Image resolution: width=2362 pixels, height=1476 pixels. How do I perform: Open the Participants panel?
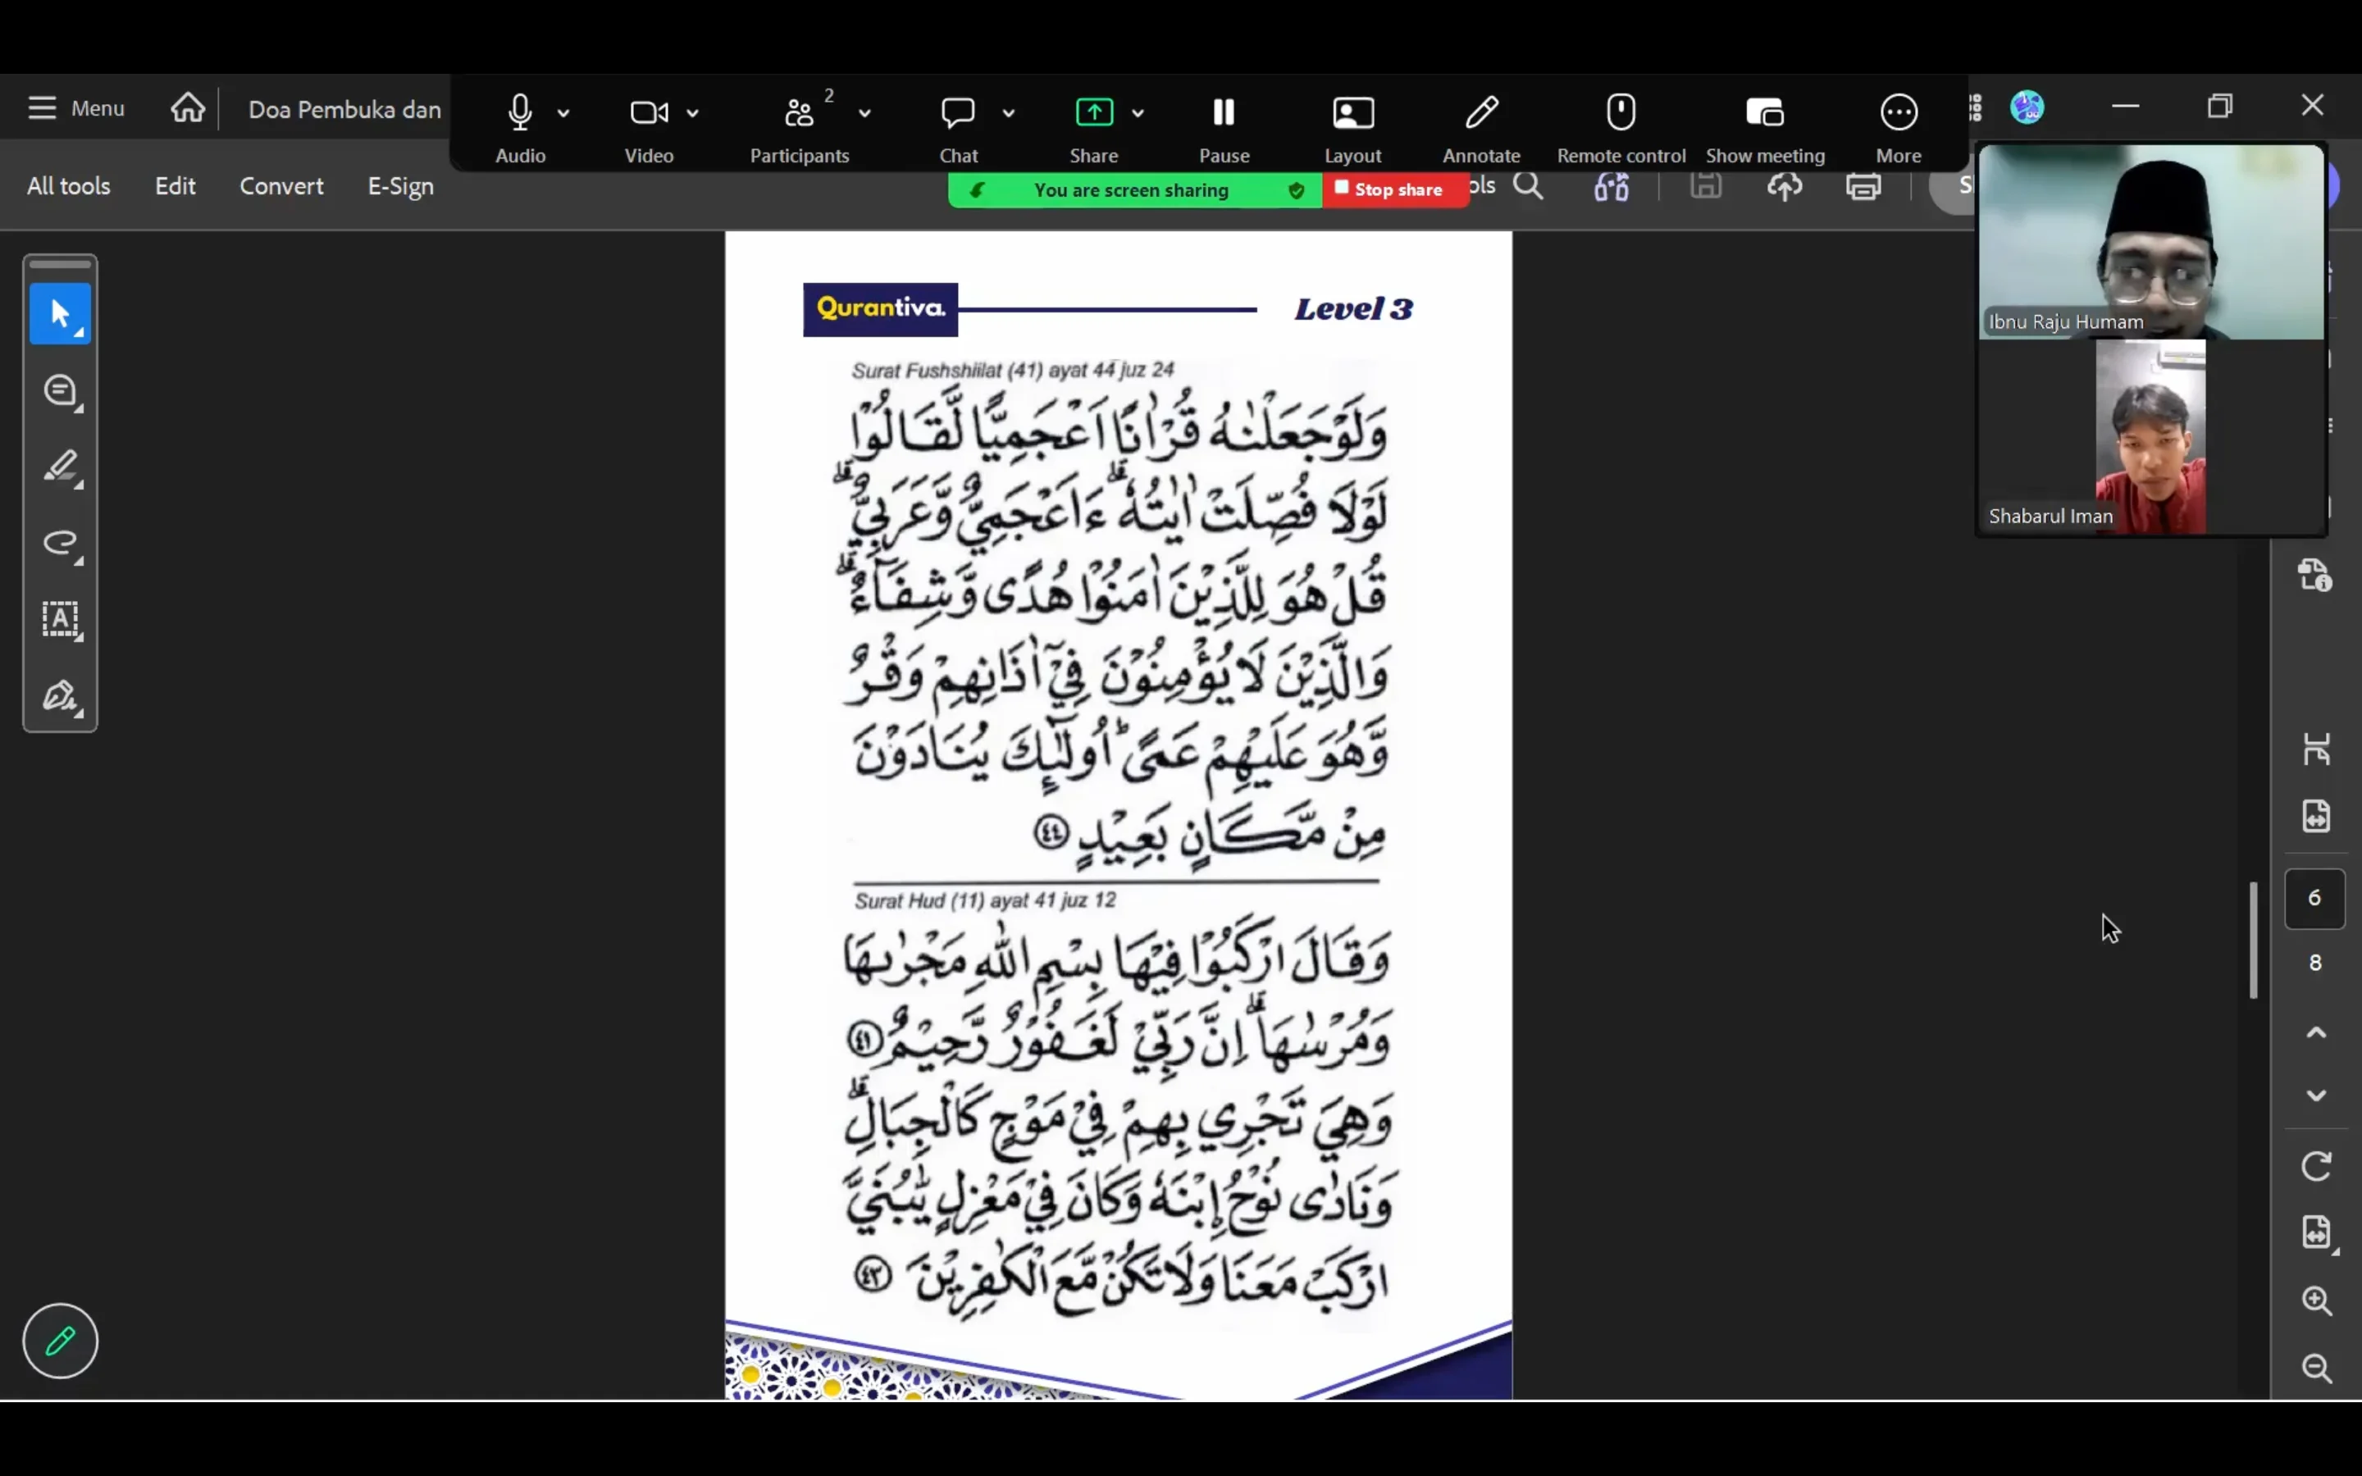[800, 127]
